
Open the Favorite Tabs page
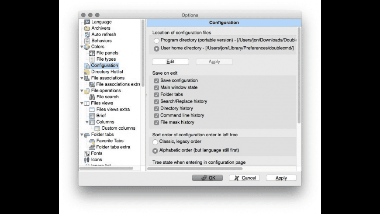(110, 141)
